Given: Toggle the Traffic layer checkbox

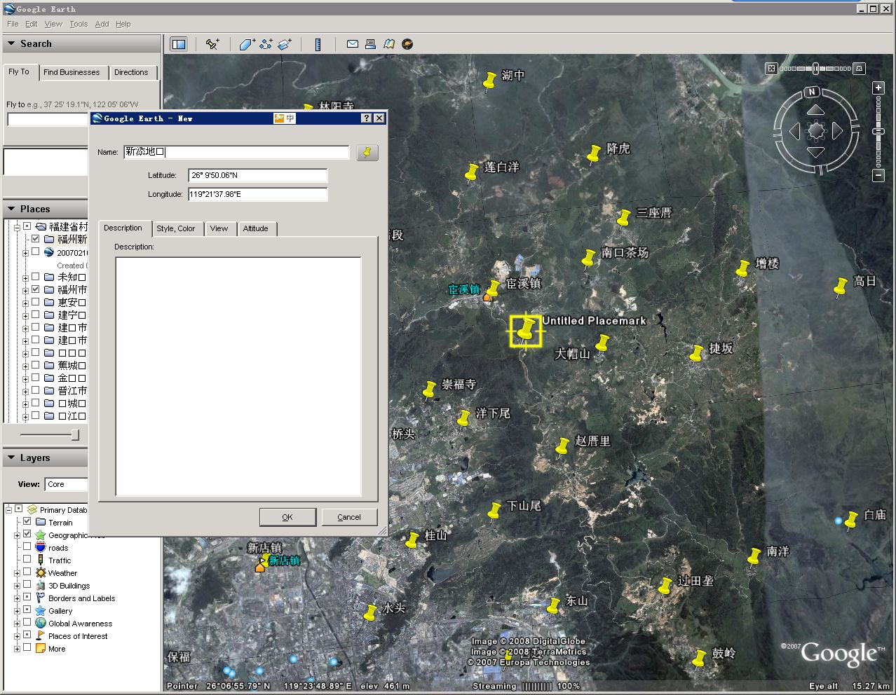Looking at the screenshot, I should pyautogui.click(x=27, y=559).
